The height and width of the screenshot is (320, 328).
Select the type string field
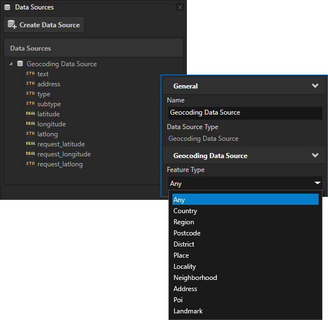click(44, 94)
